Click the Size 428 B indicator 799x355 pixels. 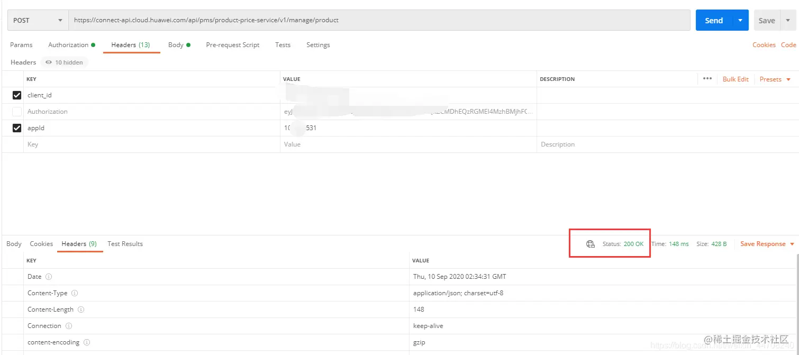click(x=712, y=244)
